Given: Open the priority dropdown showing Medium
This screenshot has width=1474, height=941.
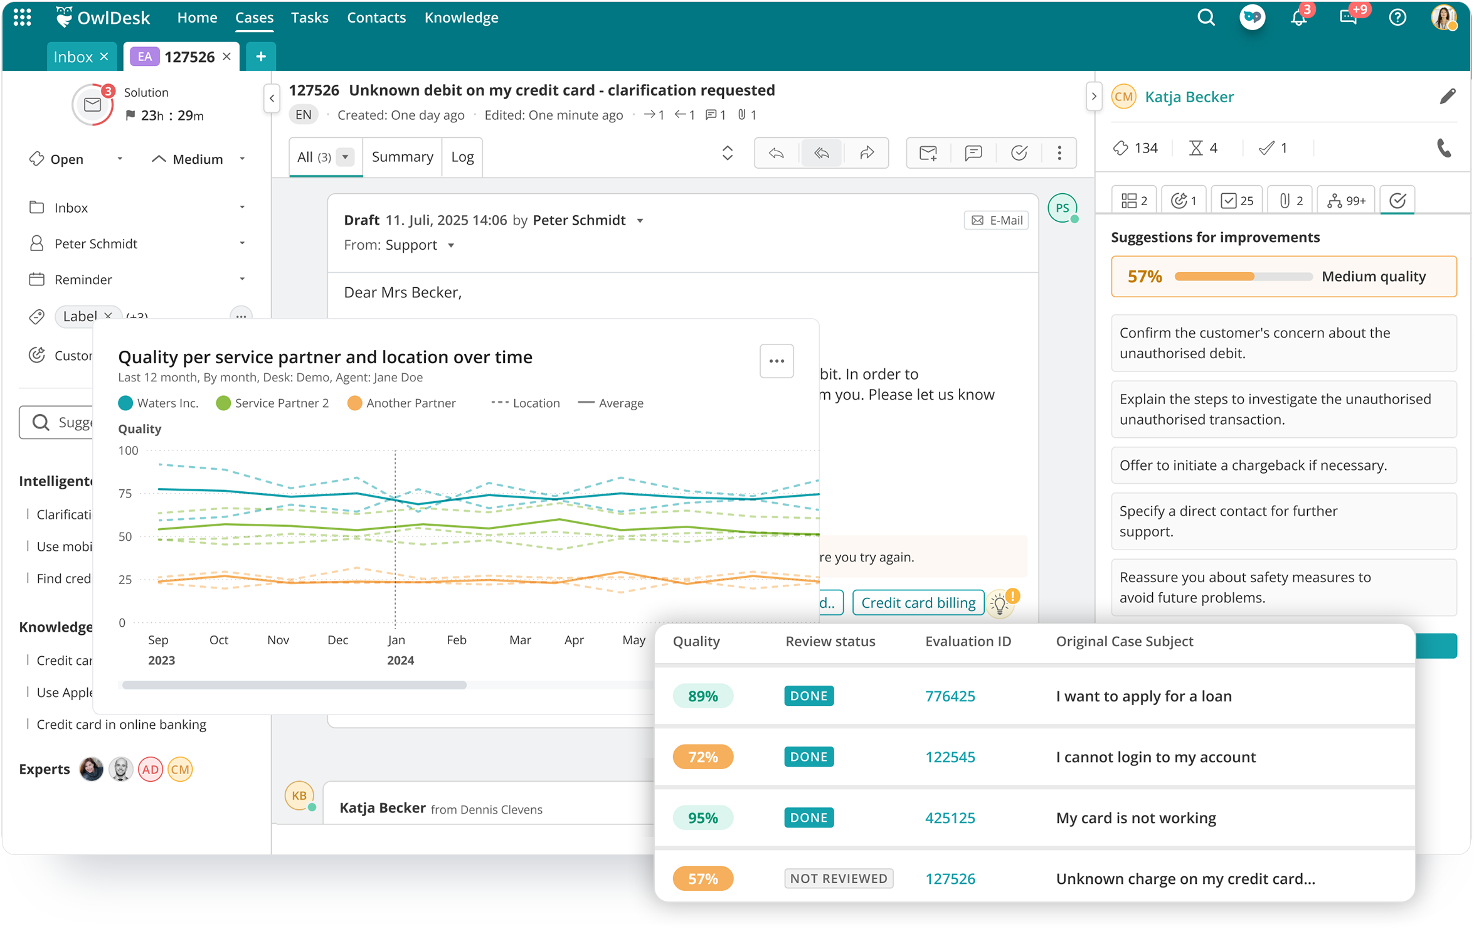Looking at the screenshot, I should click(x=242, y=159).
